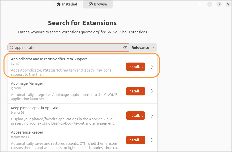Click the chevron on the Appearance Keeper row
The width and height of the screenshot is (232, 152).
tap(152, 140)
